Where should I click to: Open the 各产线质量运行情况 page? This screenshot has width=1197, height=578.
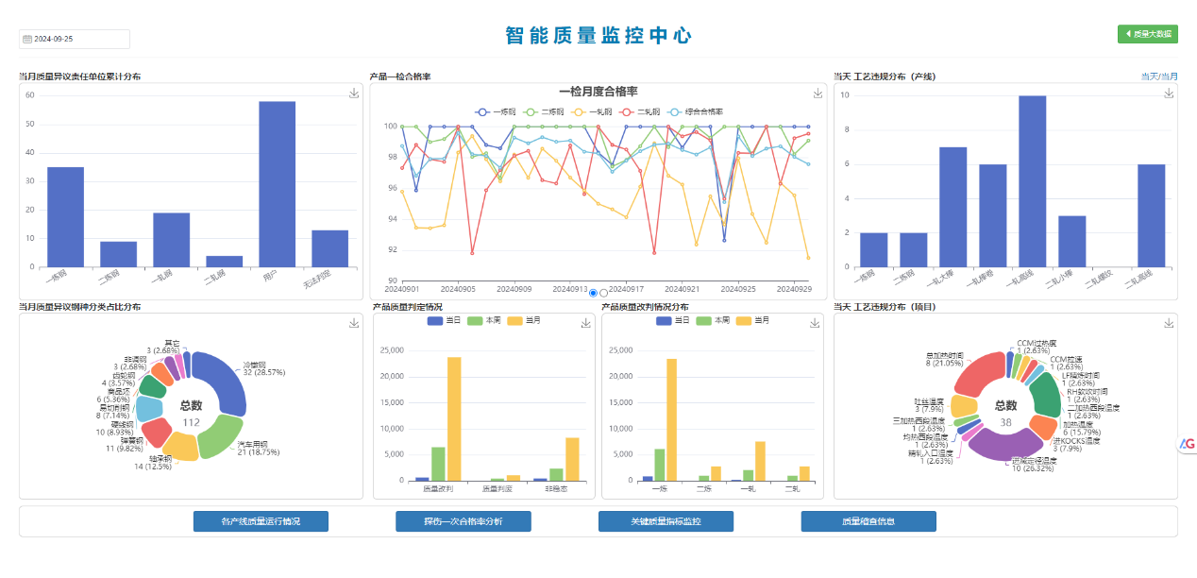point(261,521)
